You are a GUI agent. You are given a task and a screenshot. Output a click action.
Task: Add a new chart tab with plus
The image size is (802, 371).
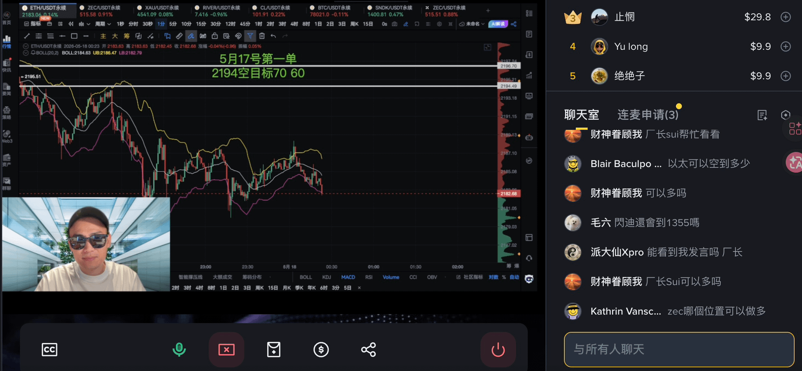(488, 10)
